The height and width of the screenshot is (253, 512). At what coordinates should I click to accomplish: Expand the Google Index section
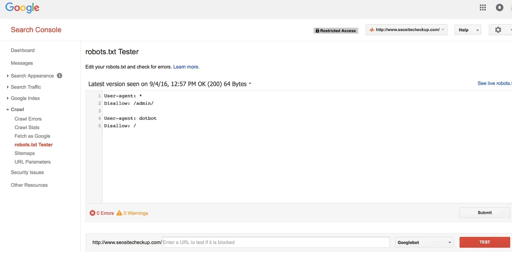tap(25, 99)
